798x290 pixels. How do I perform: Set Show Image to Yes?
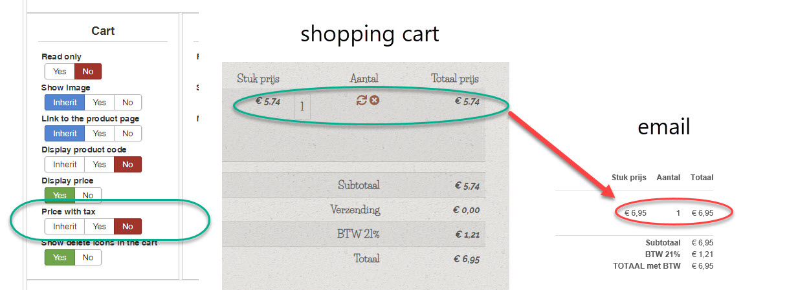click(99, 103)
